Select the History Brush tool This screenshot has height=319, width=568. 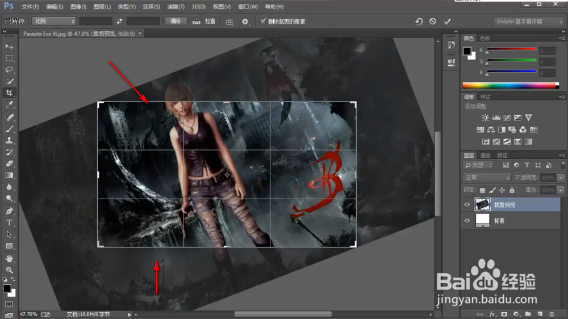click(9, 152)
